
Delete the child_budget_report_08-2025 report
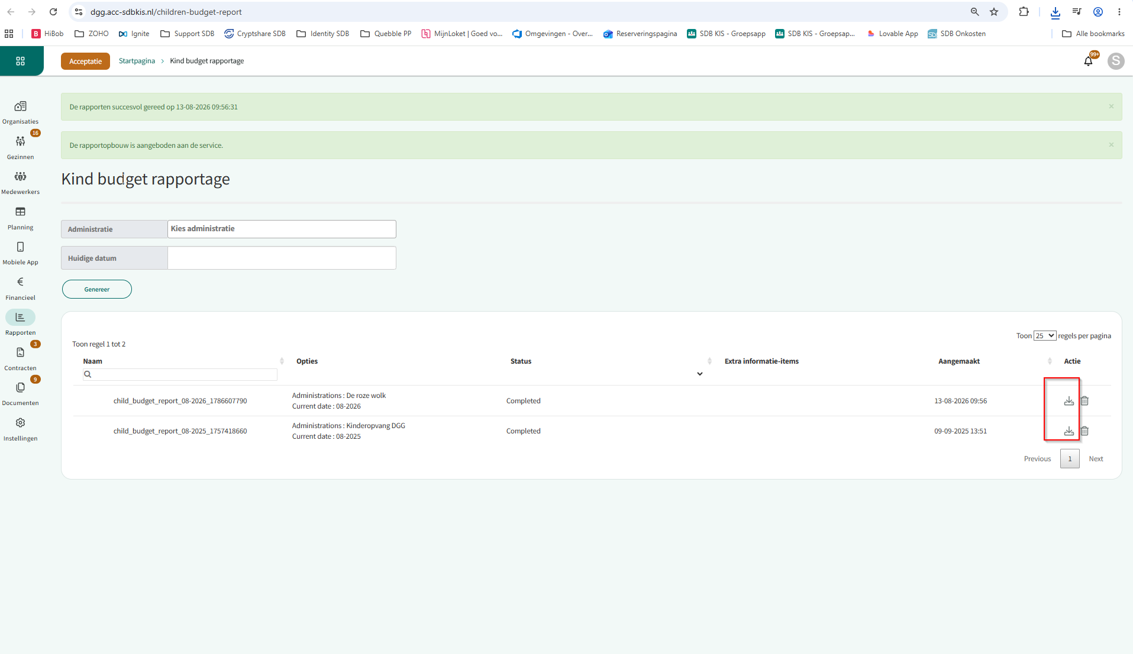[x=1084, y=431]
